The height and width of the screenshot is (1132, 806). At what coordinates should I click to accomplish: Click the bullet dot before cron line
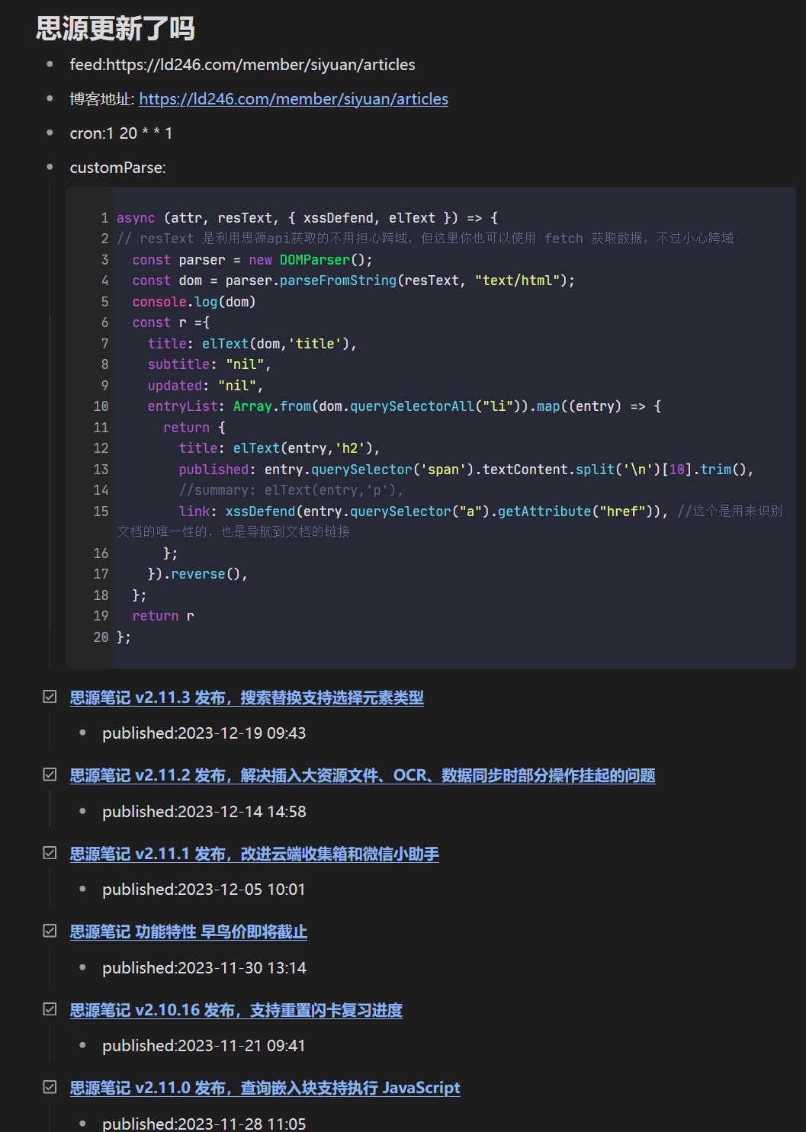point(50,133)
